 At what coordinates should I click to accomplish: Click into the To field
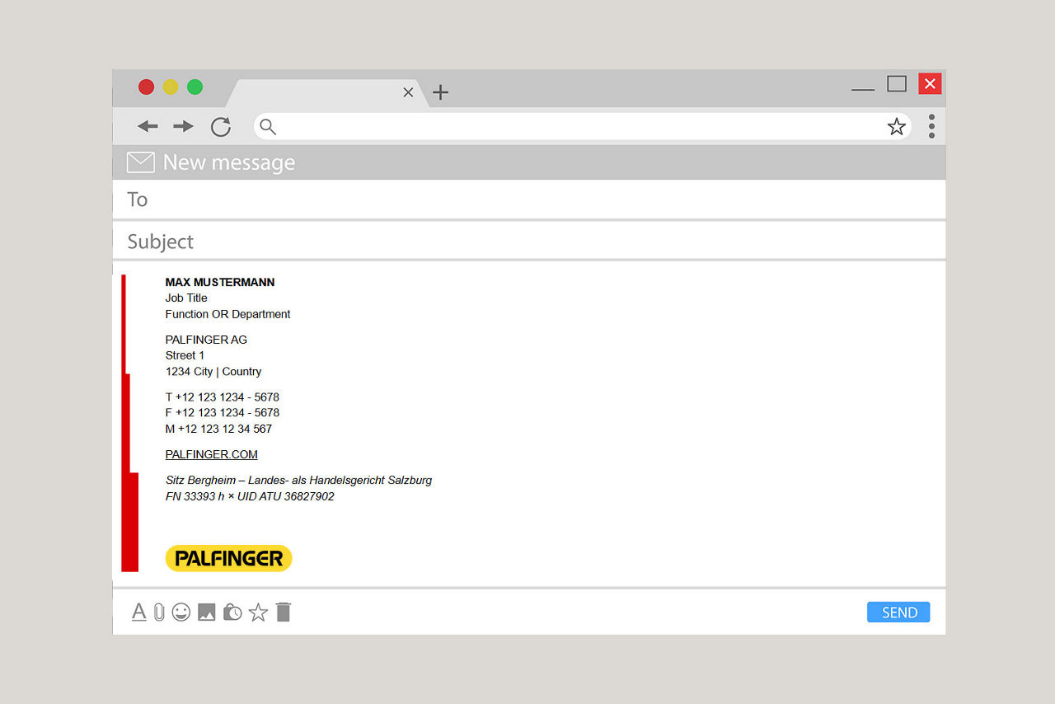(x=529, y=199)
